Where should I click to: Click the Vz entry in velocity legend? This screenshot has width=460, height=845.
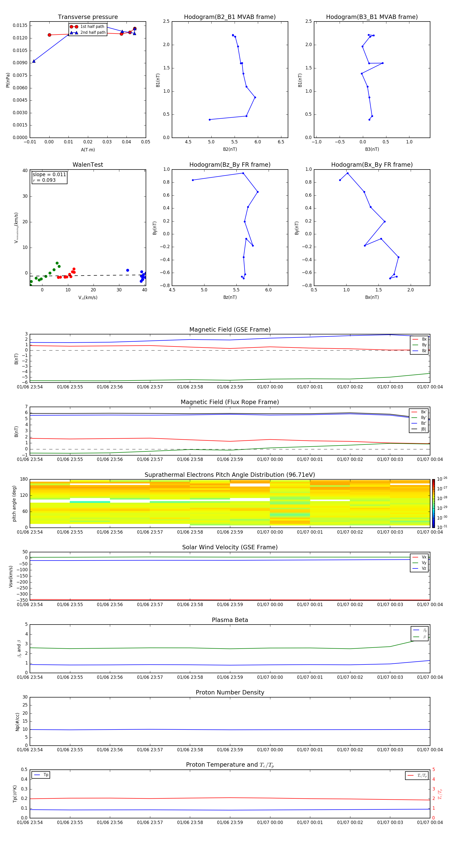coord(419,568)
